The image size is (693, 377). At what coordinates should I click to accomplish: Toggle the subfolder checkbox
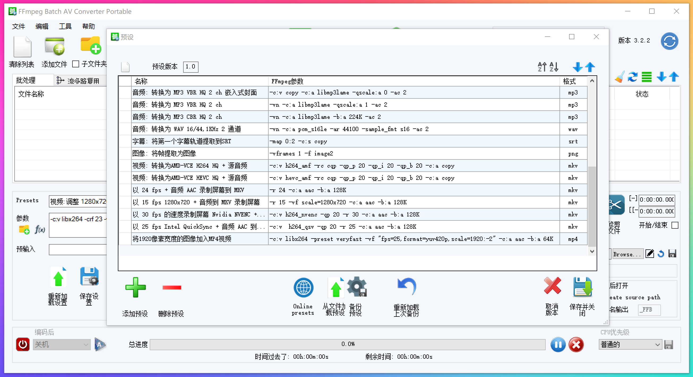[x=76, y=64]
